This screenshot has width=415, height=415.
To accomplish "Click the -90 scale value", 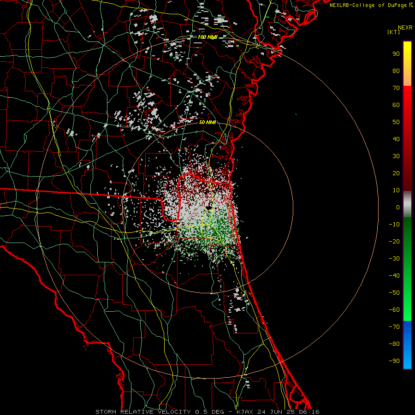I will tap(394, 361).
